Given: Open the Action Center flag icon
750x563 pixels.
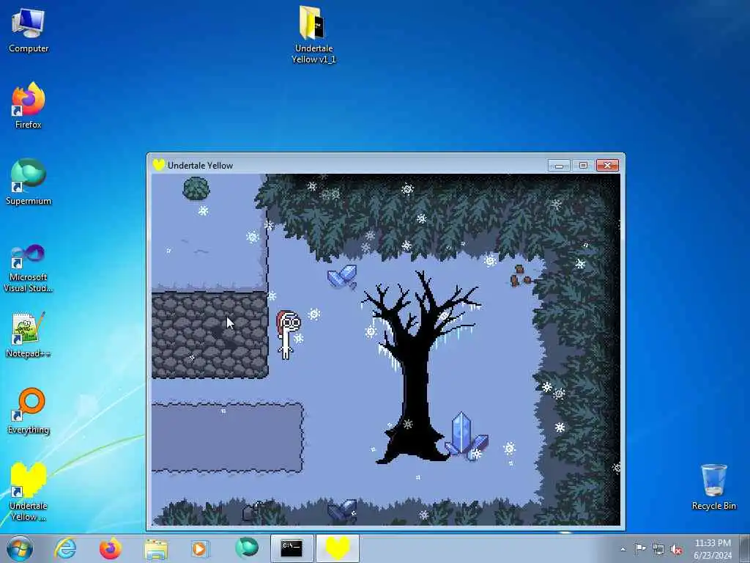Looking at the screenshot, I should [640, 548].
